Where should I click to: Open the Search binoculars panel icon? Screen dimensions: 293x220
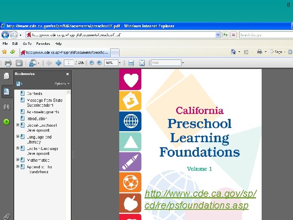point(7,107)
